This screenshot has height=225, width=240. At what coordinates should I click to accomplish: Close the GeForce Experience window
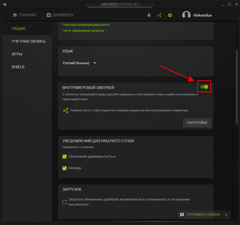pos(236,4)
